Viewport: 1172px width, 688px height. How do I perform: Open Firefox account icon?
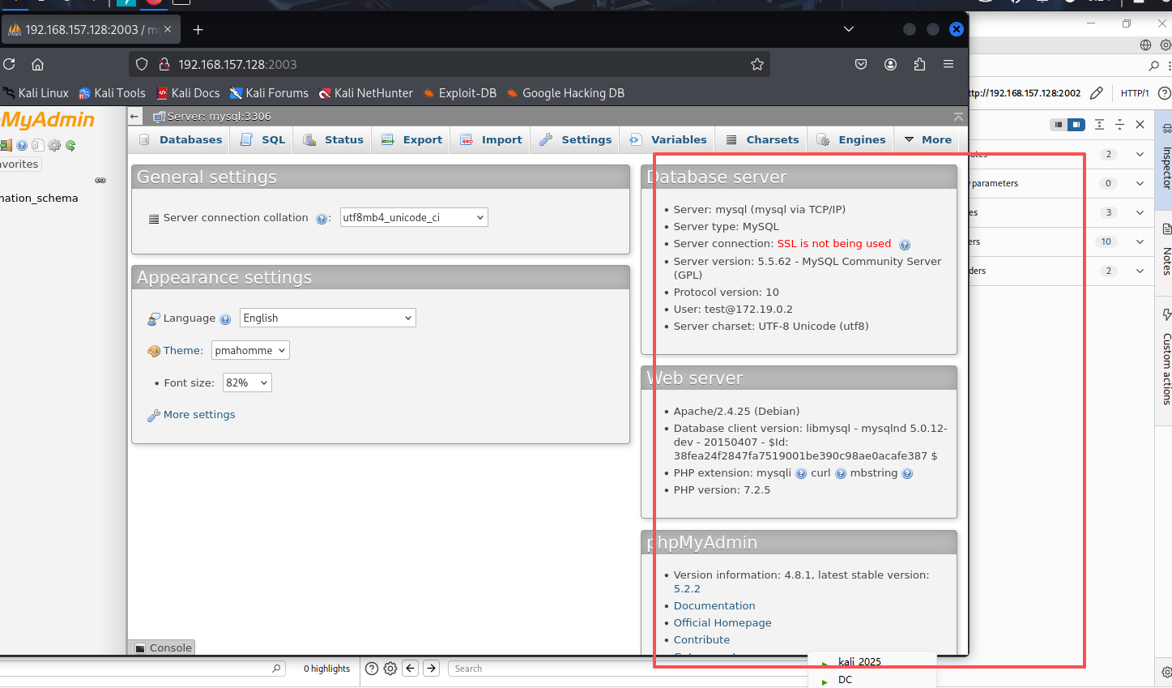coord(890,64)
